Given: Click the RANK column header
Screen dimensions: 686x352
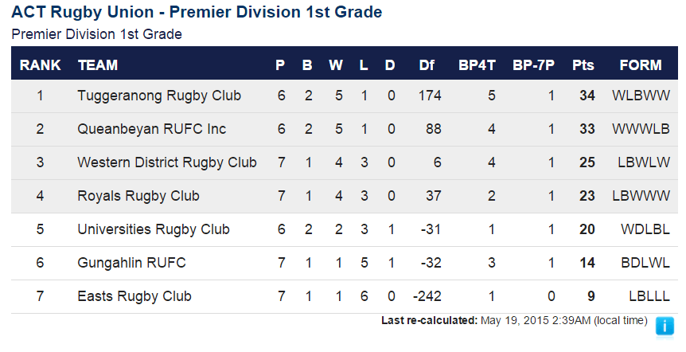Looking at the screenshot, I should click(x=41, y=65).
